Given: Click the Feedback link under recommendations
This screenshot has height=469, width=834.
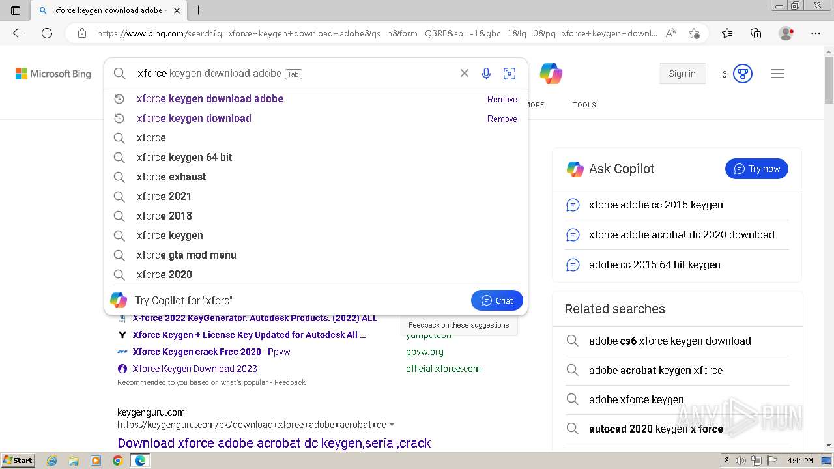Looking at the screenshot, I should pyautogui.click(x=290, y=382).
